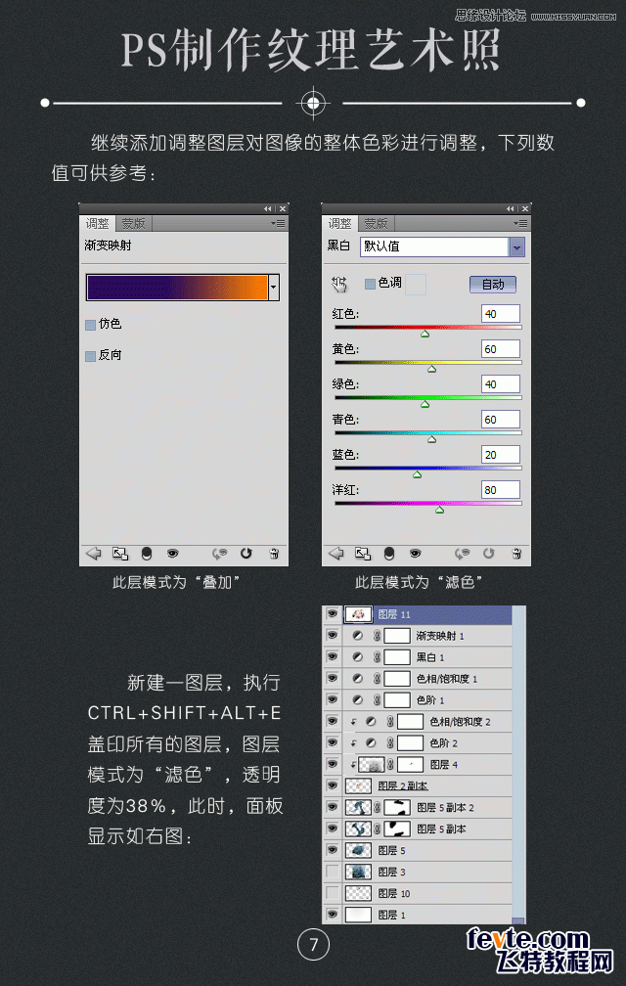The height and width of the screenshot is (986, 626).
Task: Click expand-view icon in 渐变映射 panel footer
Action: click(120, 554)
